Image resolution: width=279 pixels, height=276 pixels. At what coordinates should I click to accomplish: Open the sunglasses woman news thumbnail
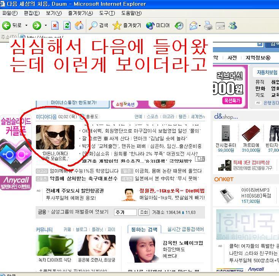click(55, 137)
